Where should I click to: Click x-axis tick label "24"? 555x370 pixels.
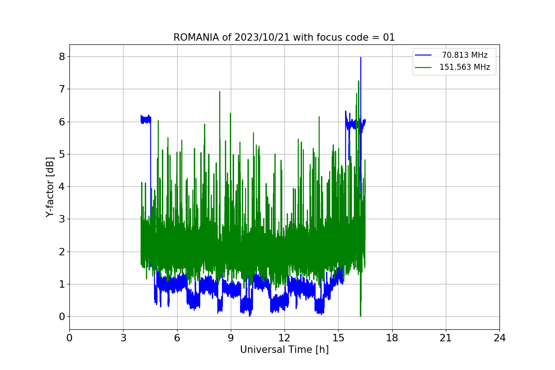tap(499, 338)
